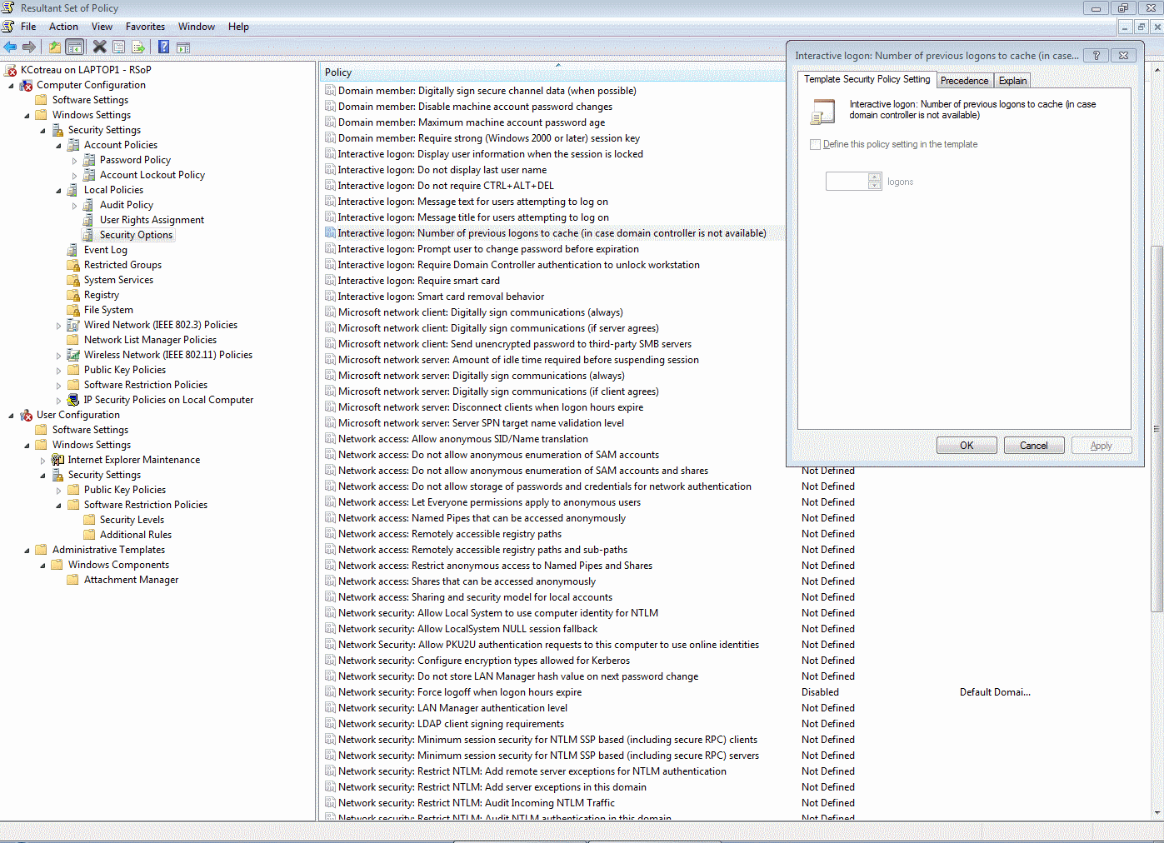Click the Delete (X) toolbar icon

click(x=100, y=47)
